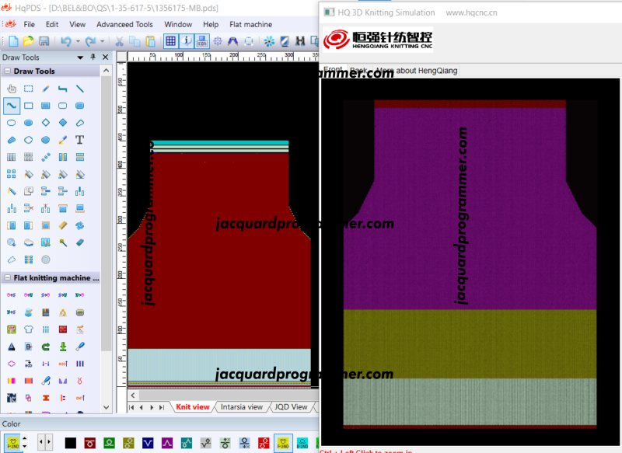
Task: Select the filled rectangle tool
Action: (46, 106)
